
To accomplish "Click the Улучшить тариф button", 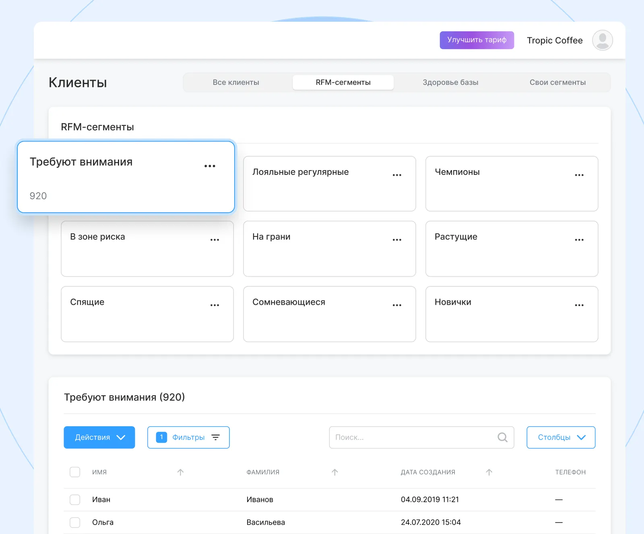I will 477,40.
